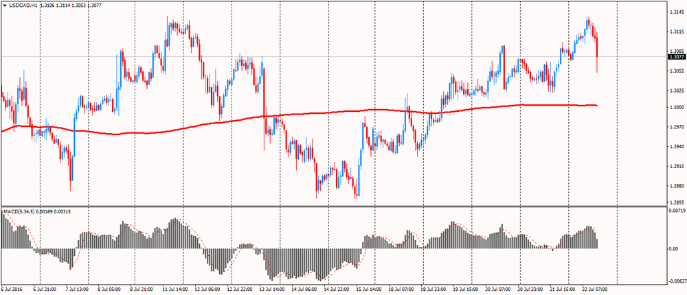Image resolution: width=687 pixels, height=295 pixels.
Task: Click the 1.3145 price axis label
Action: (x=675, y=12)
